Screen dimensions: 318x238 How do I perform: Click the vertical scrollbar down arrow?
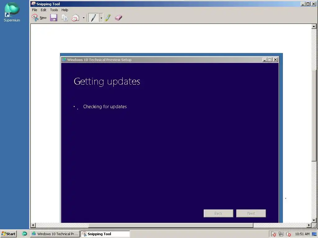click(314, 220)
